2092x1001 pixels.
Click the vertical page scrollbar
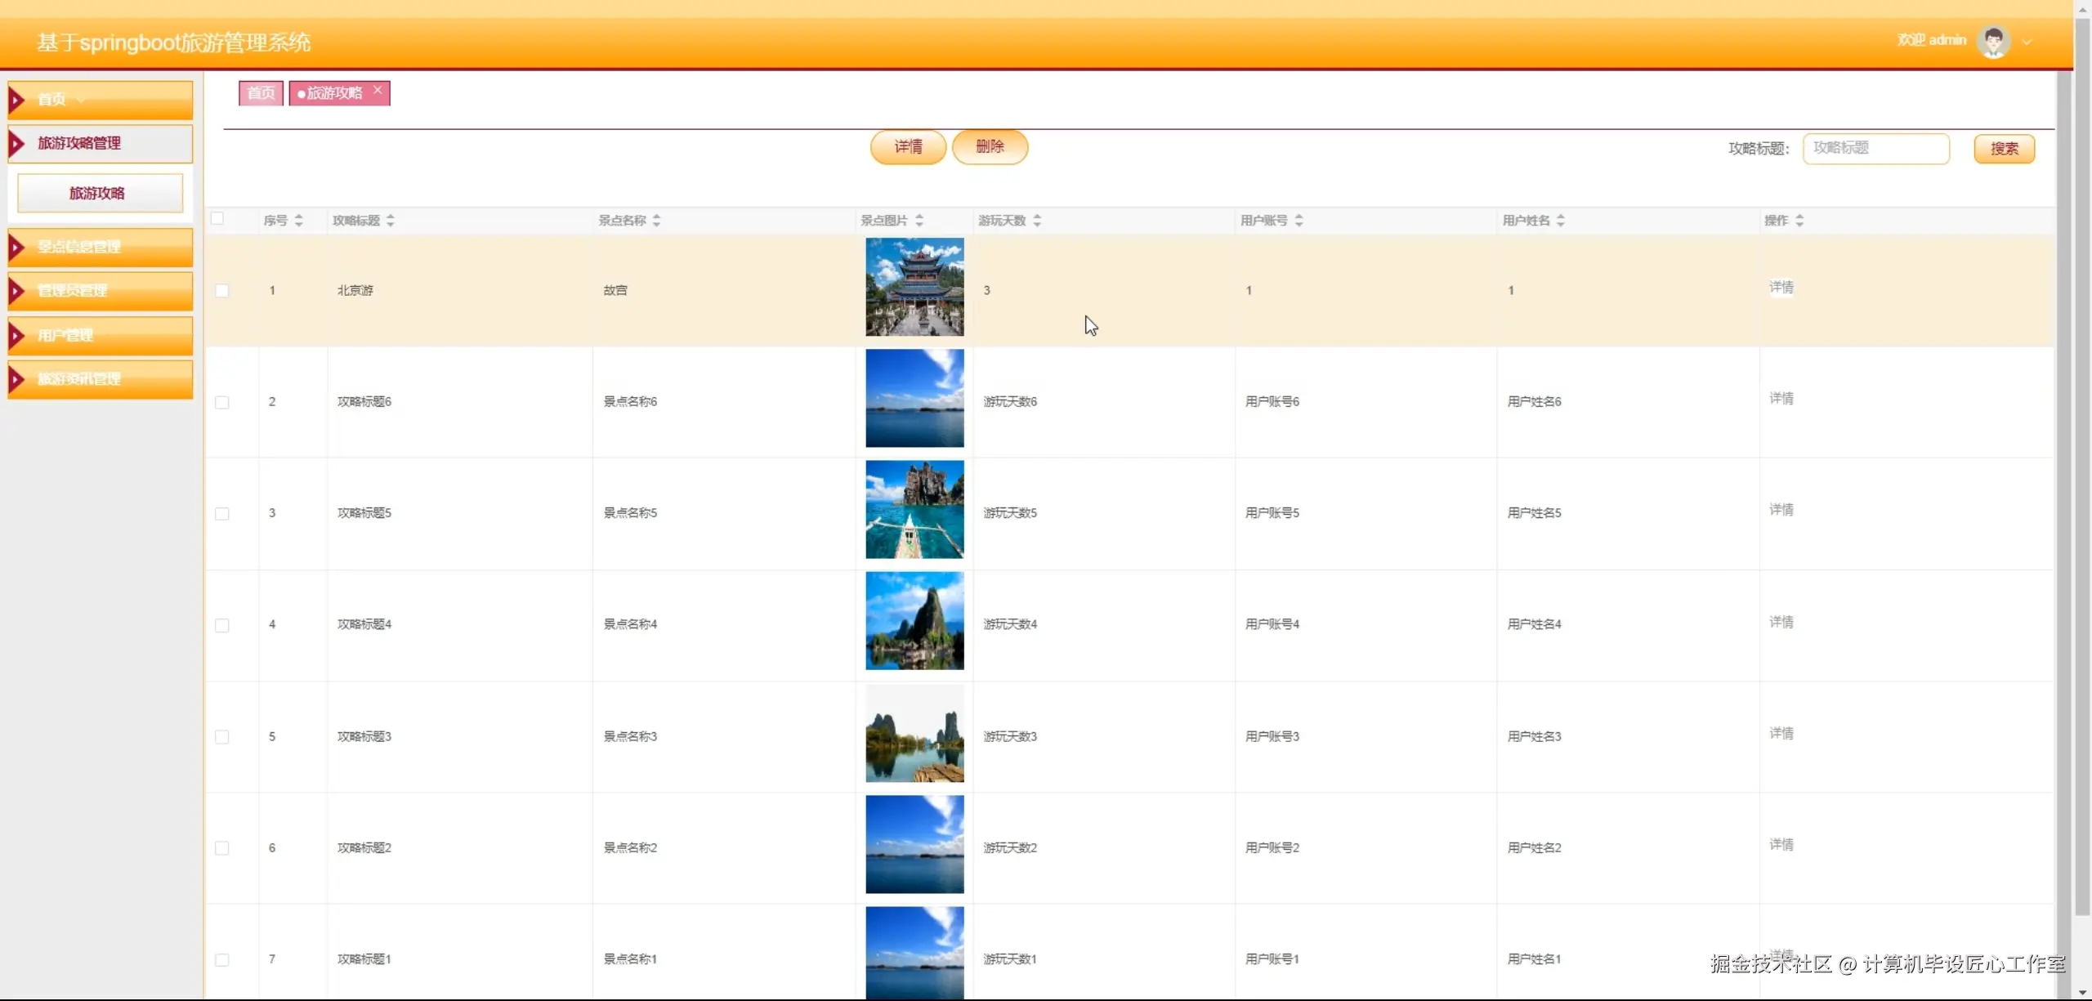pyautogui.click(x=2082, y=490)
